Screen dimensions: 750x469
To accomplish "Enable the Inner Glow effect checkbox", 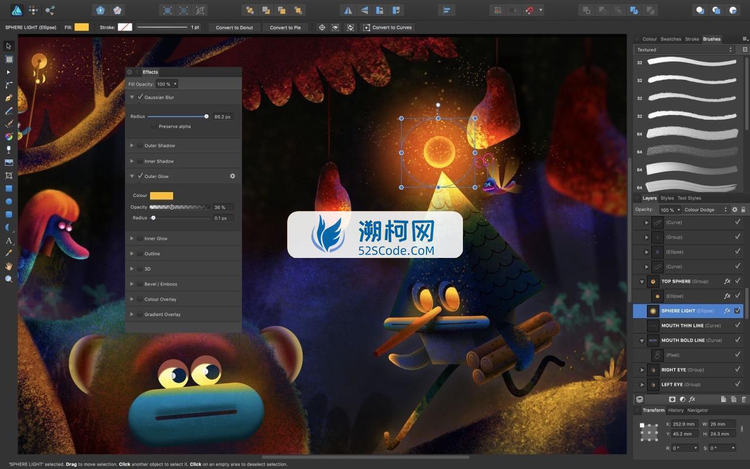I will point(140,239).
